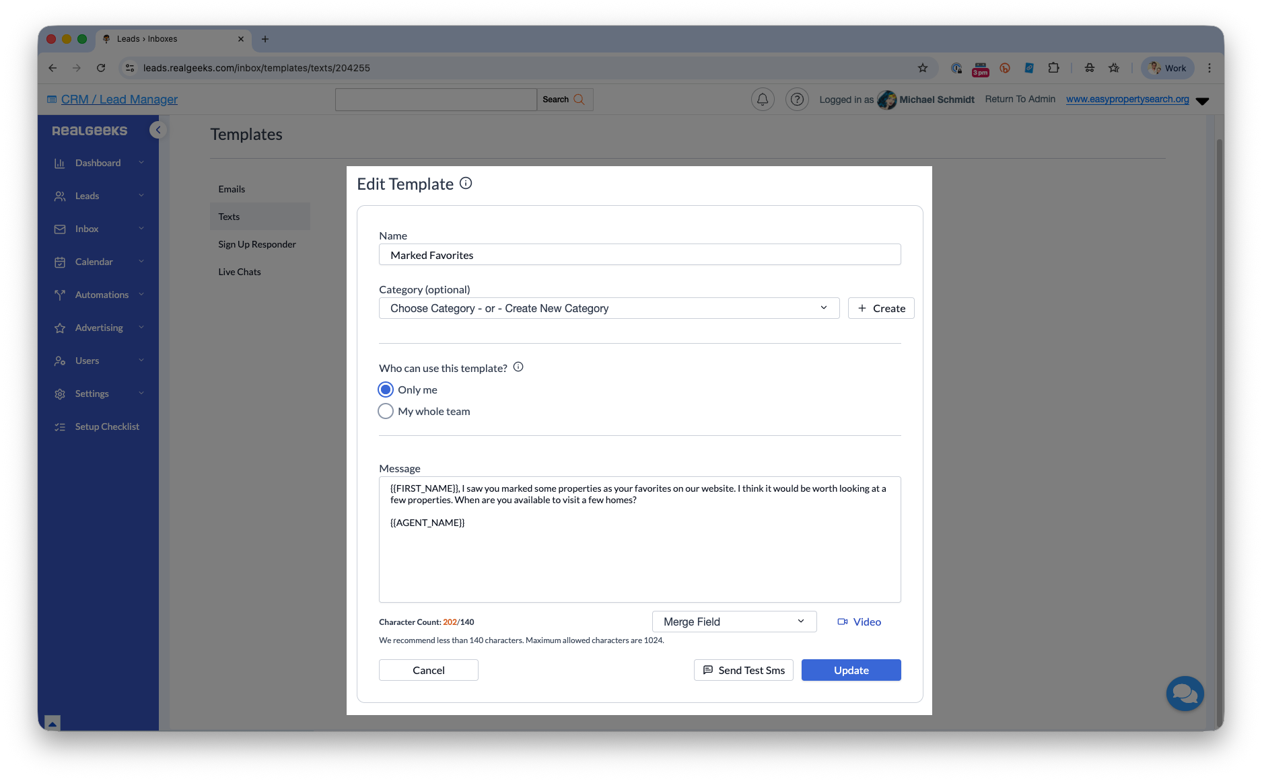The height and width of the screenshot is (781, 1262).
Task: Bookmark page with star icon
Action: coord(923,68)
